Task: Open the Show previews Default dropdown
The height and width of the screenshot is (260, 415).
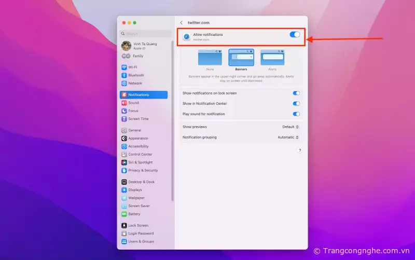Action: click(x=290, y=127)
